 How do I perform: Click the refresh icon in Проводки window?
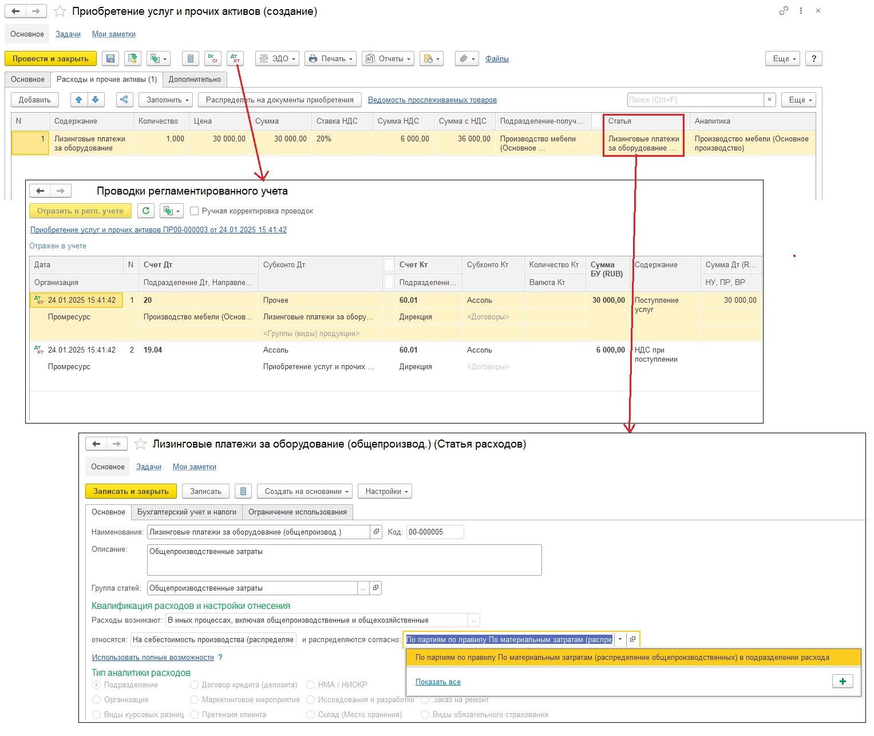(146, 211)
